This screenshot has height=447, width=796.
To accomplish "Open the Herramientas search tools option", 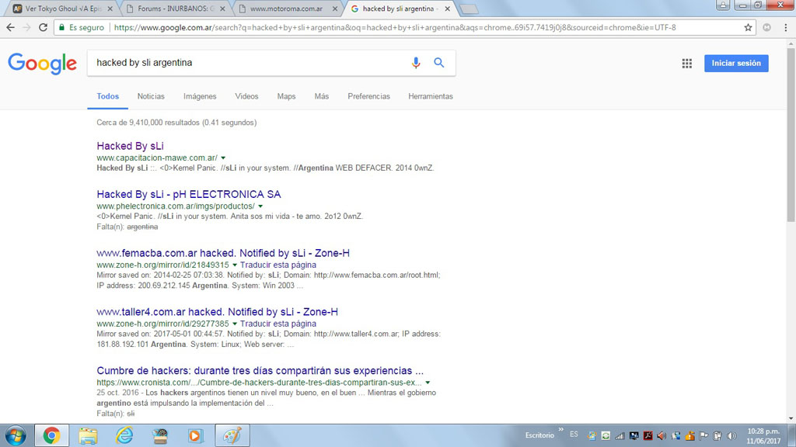I will pos(430,96).
